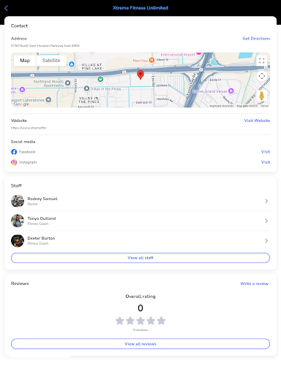Click Dexter Burton's name

click(41, 238)
